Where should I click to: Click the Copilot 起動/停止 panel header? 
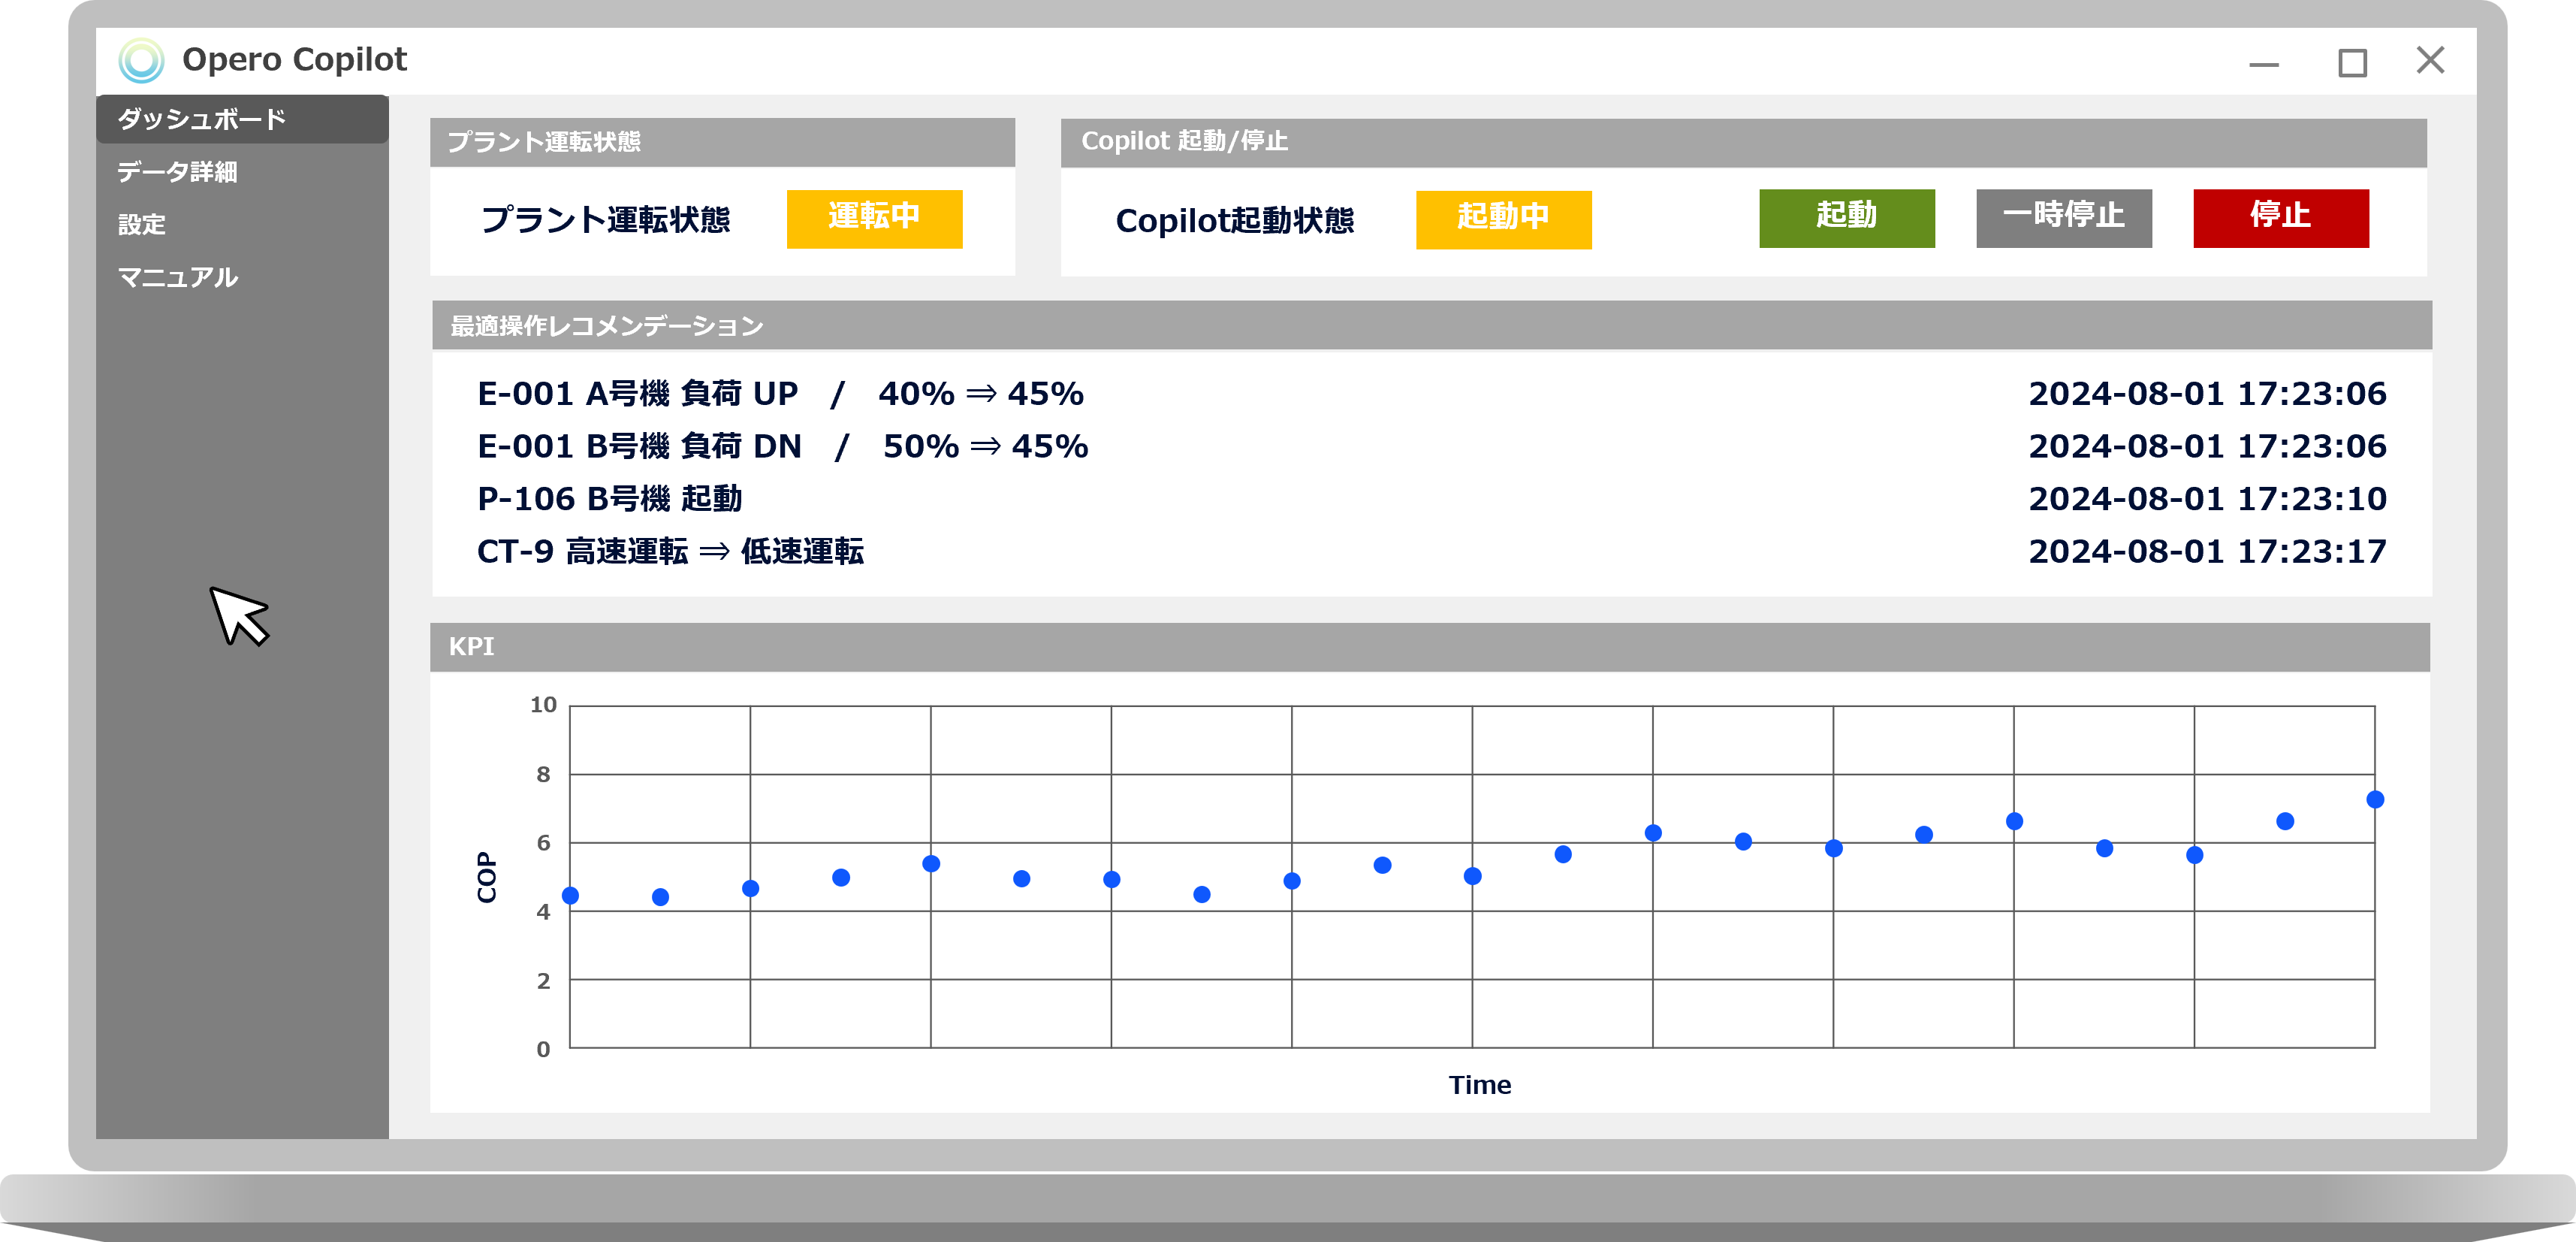(x=1743, y=142)
